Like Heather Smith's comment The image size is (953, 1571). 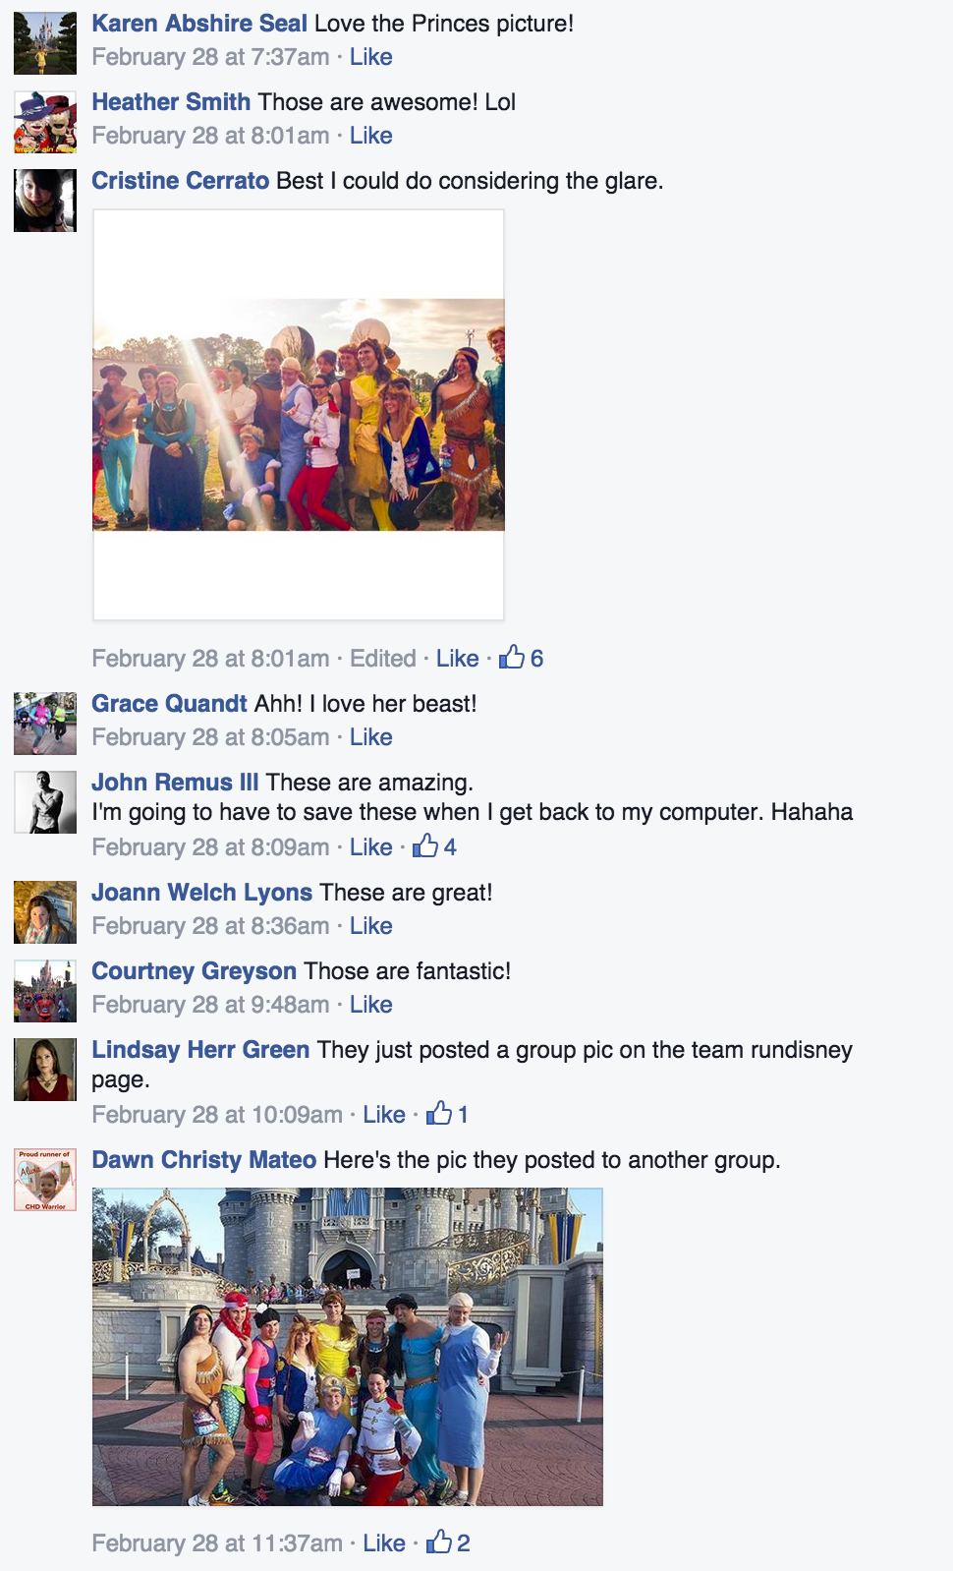371,136
